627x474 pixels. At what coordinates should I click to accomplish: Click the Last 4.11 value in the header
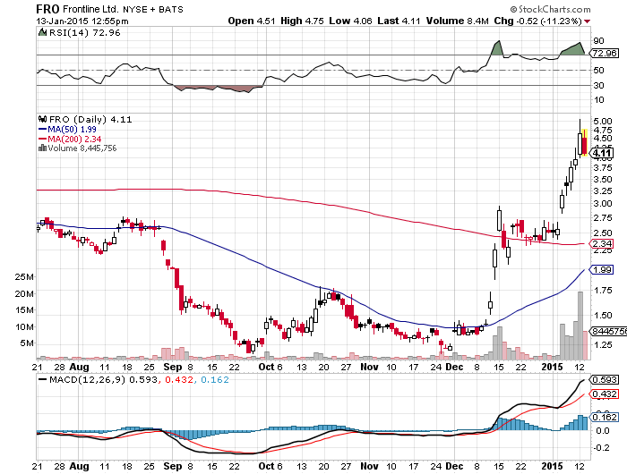point(399,21)
